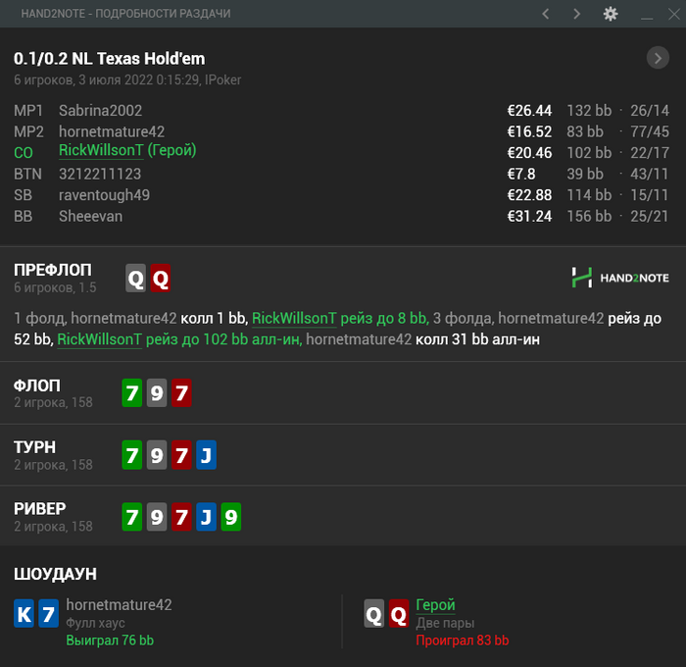Click the ПРЕФЛОП section header

pyautogui.click(x=53, y=270)
